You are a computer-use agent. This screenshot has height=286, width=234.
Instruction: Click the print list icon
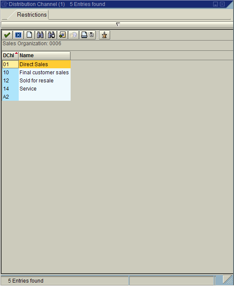[x=84, y=35]
